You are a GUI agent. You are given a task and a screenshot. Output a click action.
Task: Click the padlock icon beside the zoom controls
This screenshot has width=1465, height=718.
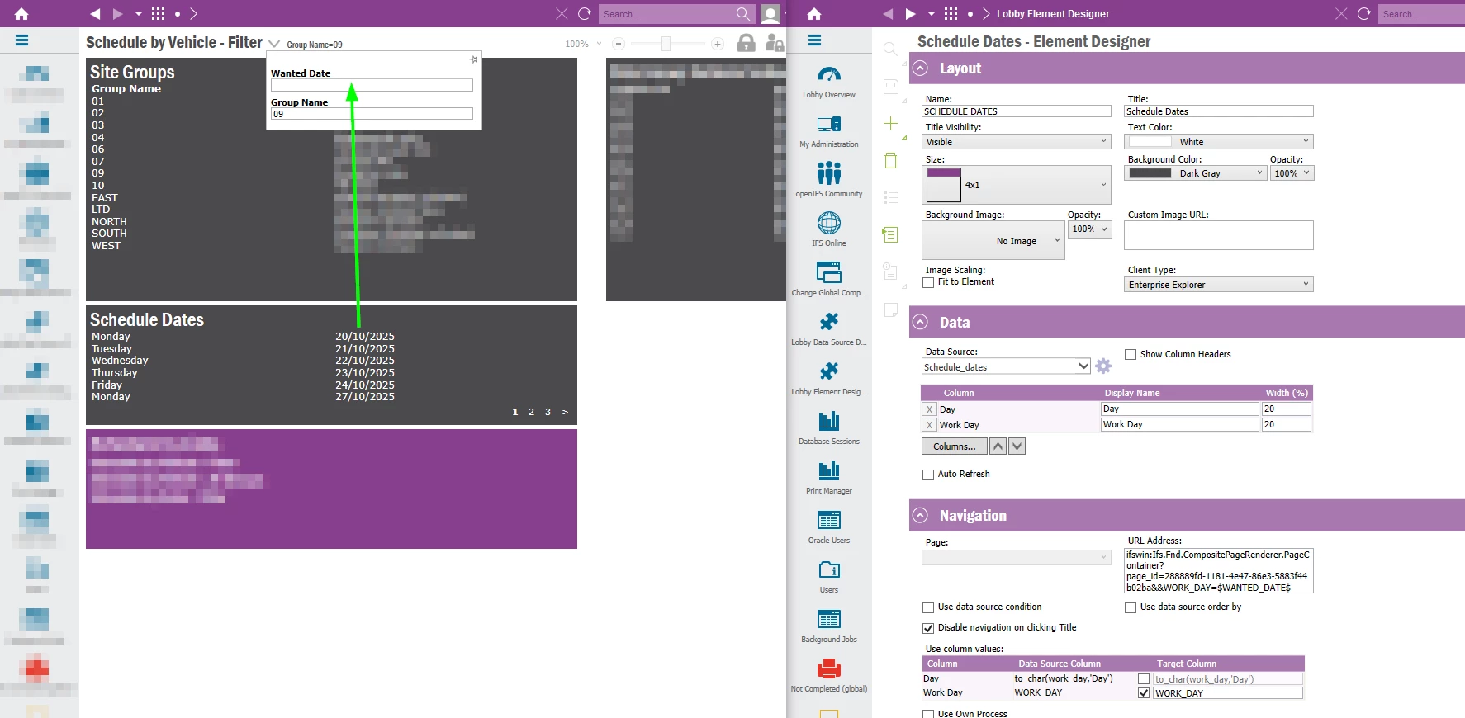point(746,43)
